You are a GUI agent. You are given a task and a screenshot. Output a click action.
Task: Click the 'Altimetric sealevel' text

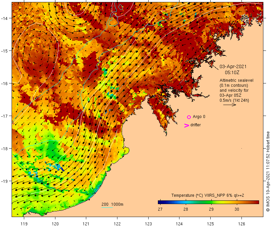point(237,80)
